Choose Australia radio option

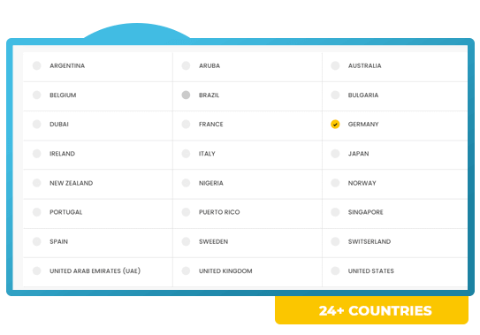coord(335,65)
